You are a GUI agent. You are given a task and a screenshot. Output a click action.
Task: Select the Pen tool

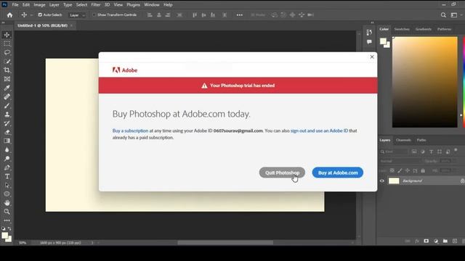[x=7, y=167]
